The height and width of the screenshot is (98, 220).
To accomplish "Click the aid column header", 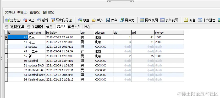I will coord(122,33).
